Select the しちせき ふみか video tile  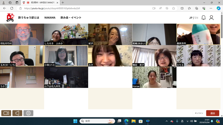pyautogui.click(x=66, y=34)
